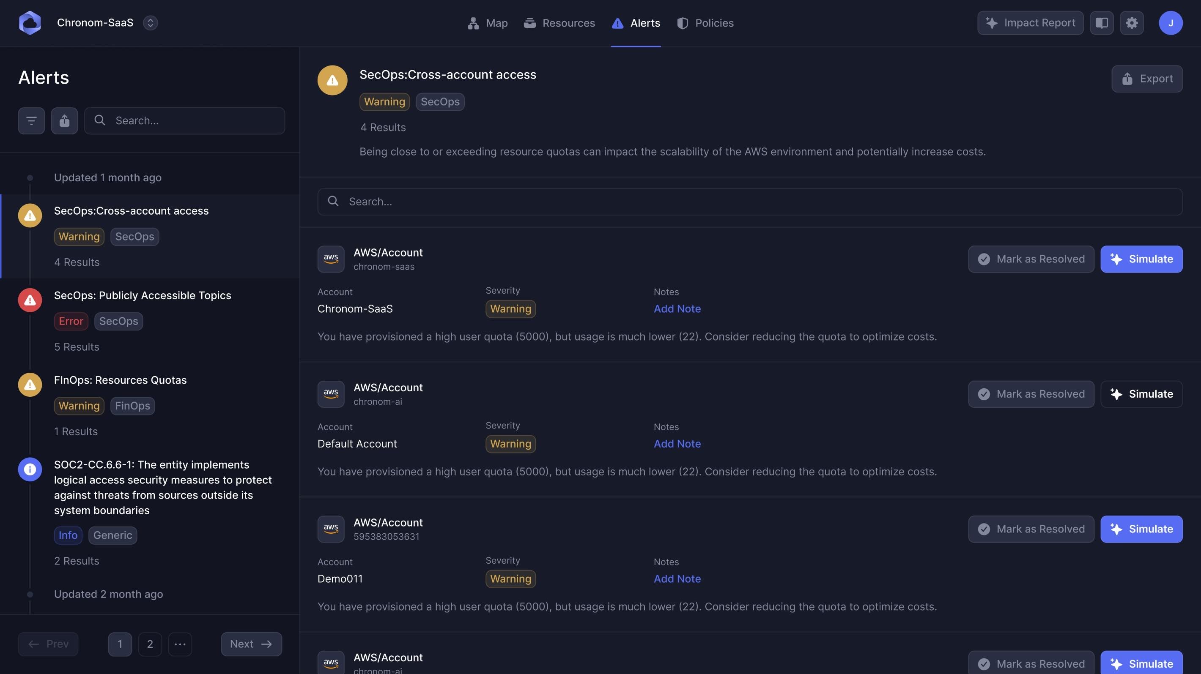Viewport: 1201px width, 674px height.
Task: Expand the Chronom-SaaS organization switcher
Action: (150, 23)
